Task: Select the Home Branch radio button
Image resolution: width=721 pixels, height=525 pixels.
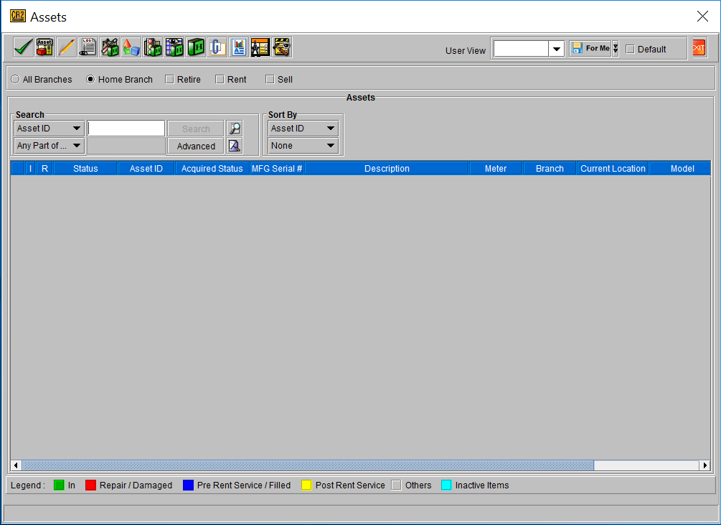Action: coord(90,79)
